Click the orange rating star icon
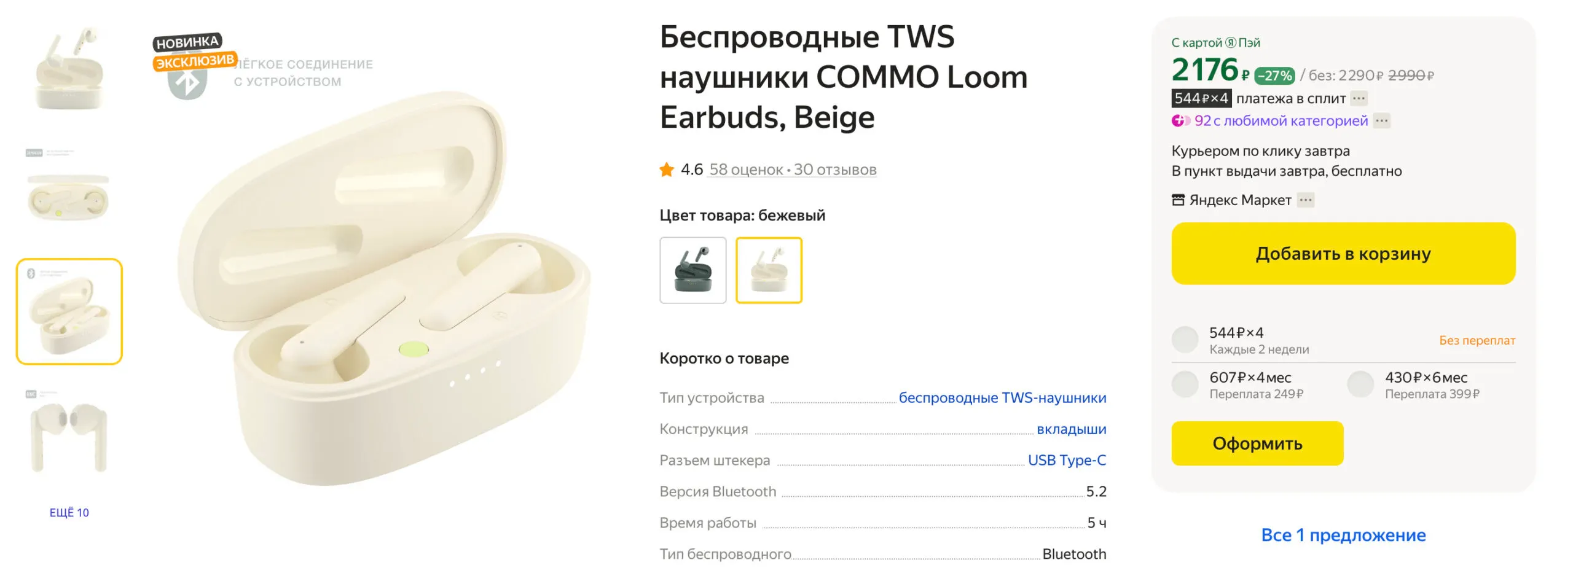The height and width of the screenshot is (573, 1573). 666,170
